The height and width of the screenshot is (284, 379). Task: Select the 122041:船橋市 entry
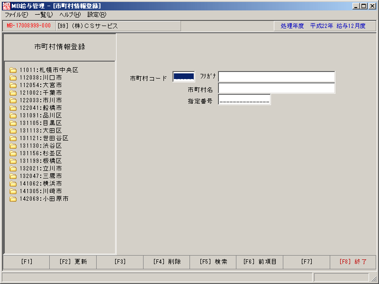point(41,108)
